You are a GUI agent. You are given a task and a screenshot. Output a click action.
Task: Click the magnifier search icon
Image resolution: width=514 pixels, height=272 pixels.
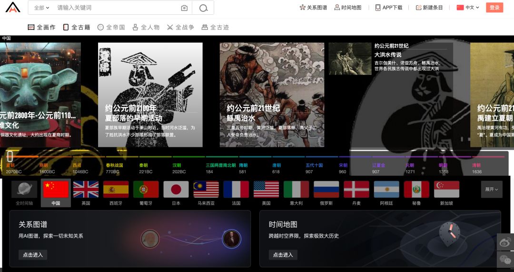point(203,8)
